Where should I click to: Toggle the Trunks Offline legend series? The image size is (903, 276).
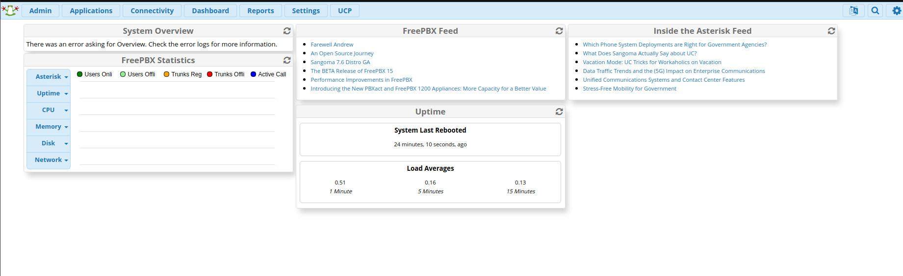tap(226, 74)
